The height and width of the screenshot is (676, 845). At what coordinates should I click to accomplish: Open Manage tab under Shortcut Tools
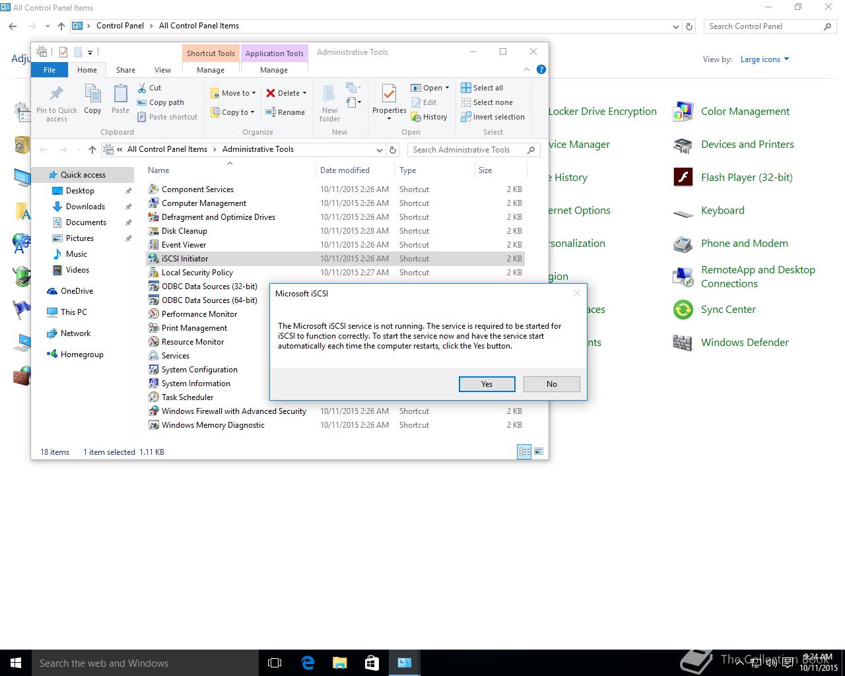211,70
